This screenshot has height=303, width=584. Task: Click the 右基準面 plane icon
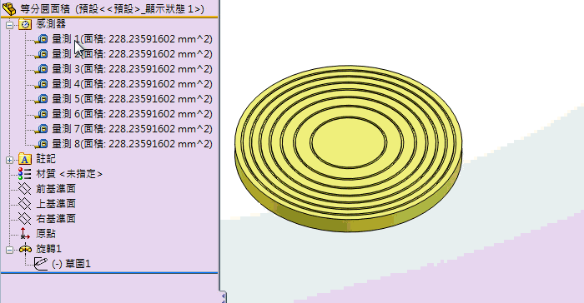click(25, 219)
